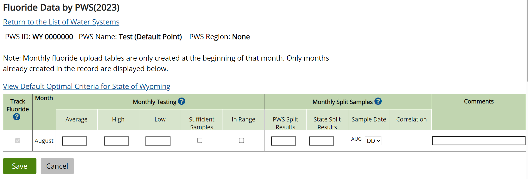This screenshot has height=179, width=528.
Task: Click the Cancel button
Action: coord(57,166)
